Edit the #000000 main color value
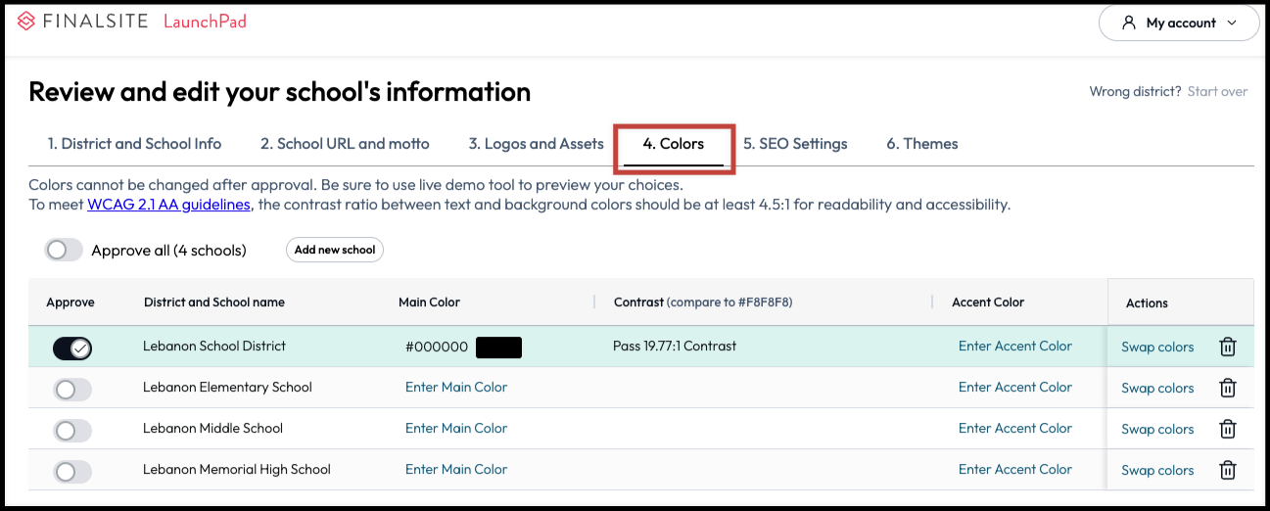 pyautogui.click(x=437, y=347)
